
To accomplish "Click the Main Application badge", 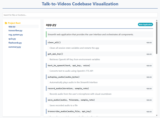I will 145,24.
